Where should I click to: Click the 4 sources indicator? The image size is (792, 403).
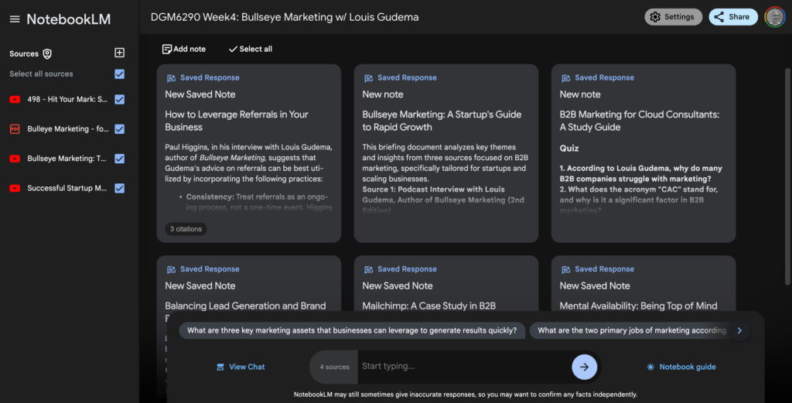334,367
